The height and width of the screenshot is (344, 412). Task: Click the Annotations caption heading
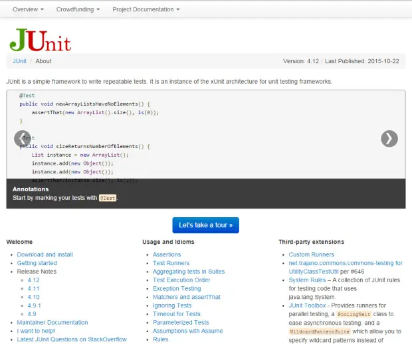pos(31,189)
